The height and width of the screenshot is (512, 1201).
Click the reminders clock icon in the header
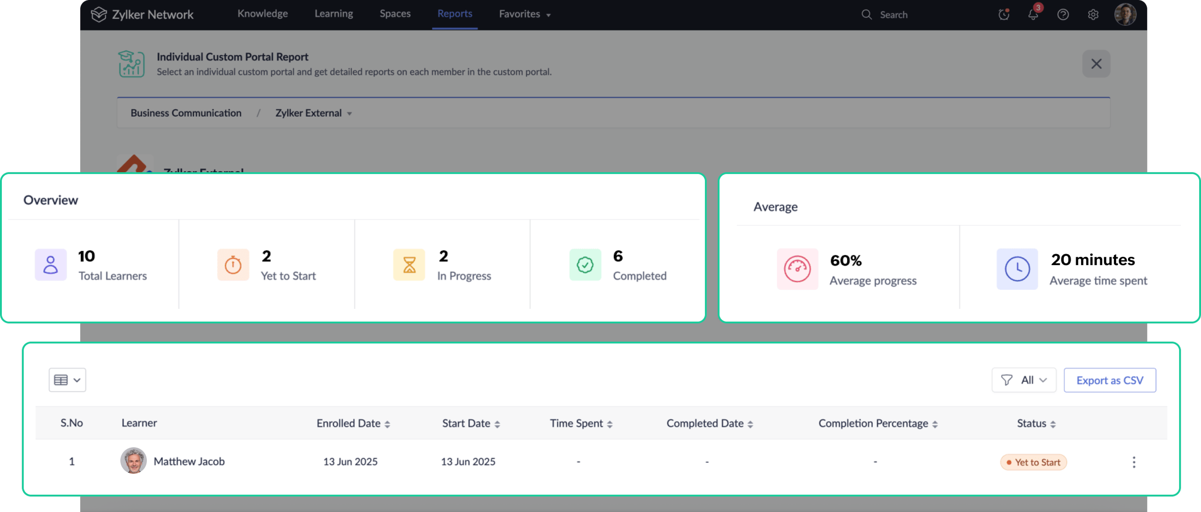[x=1003, y=15]
